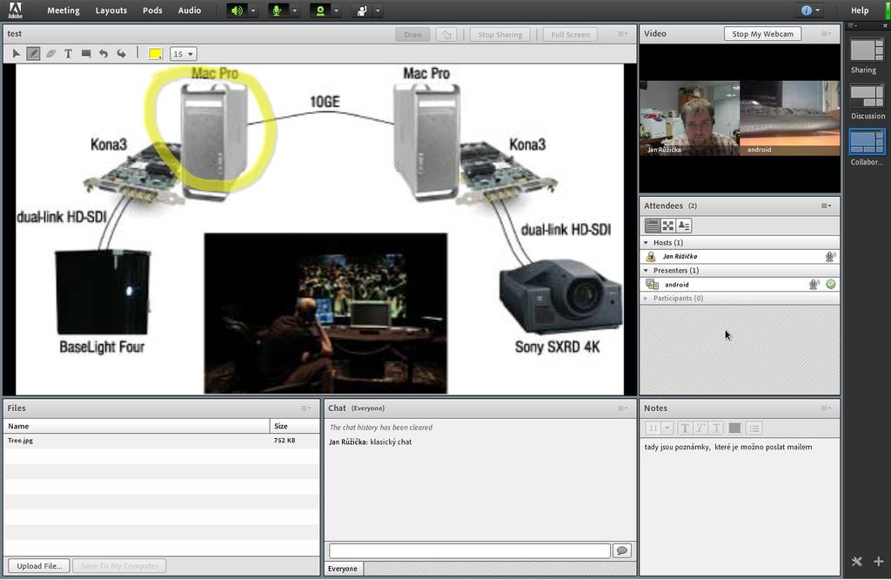Collapse the Presenters group

pos(646,271)
